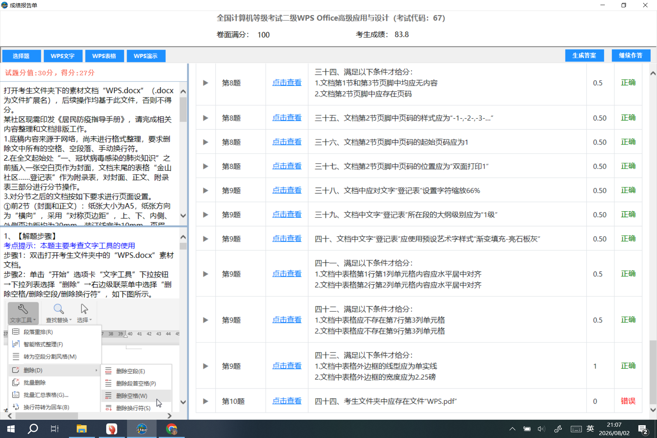
Task: Open 点击查看 link for item 四十三
Action: pyautogui.click(x=287, y=366)
